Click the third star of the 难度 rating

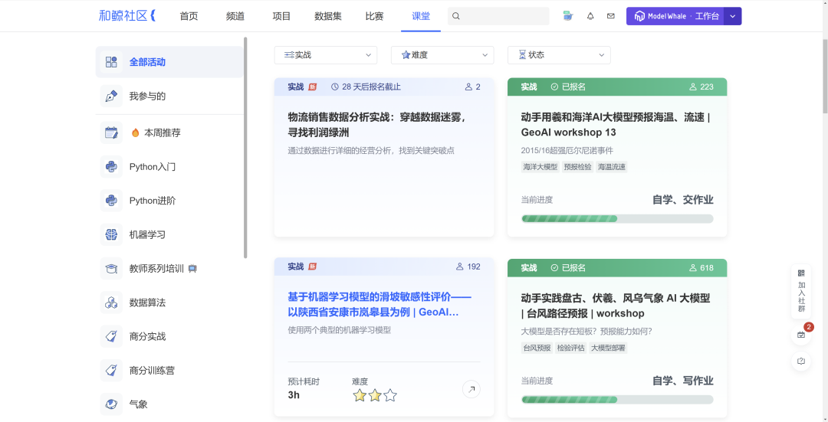pos(390,395)
